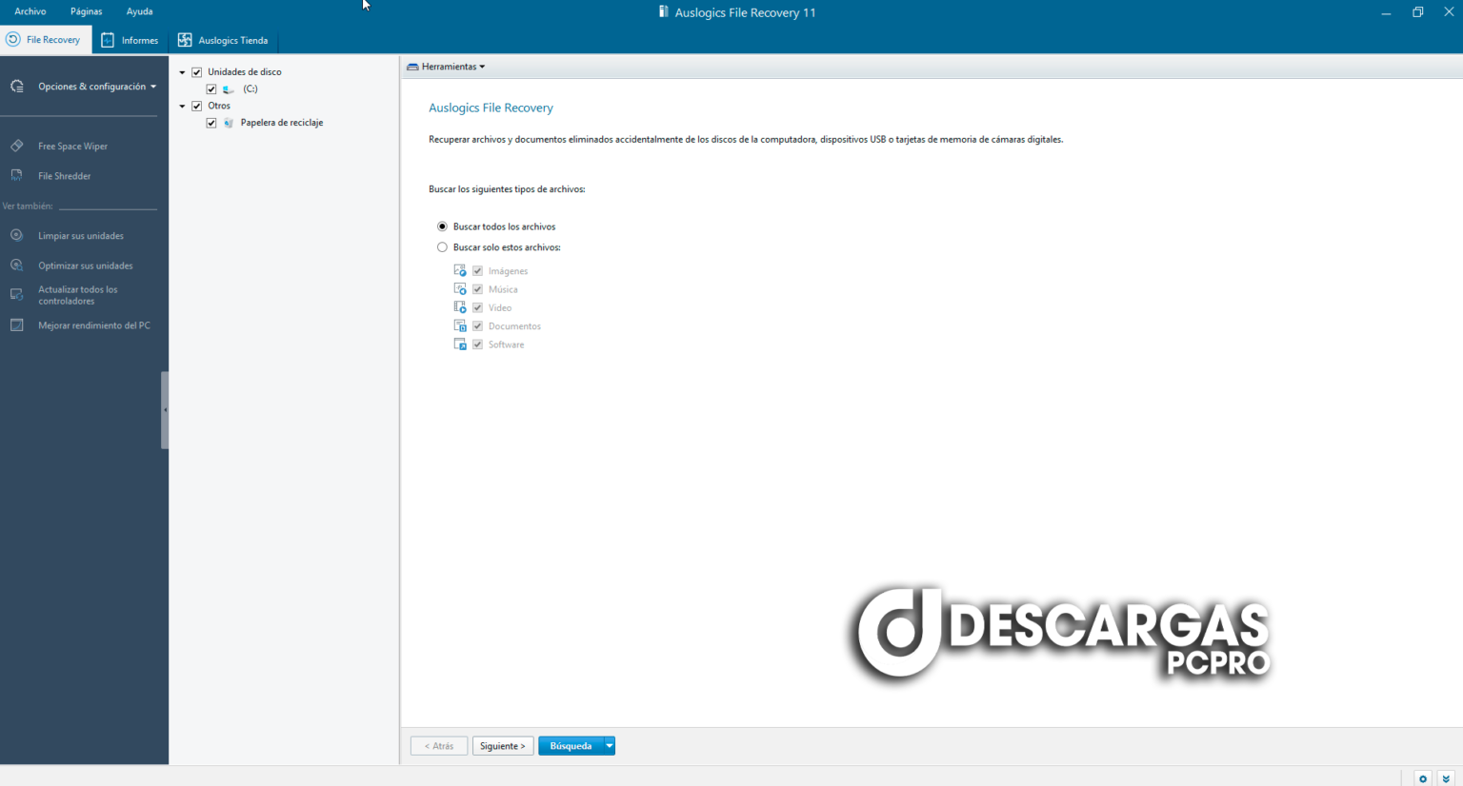Click the settings gear in status bar
1463x786 pixels.
click(x=1423, y=778)
